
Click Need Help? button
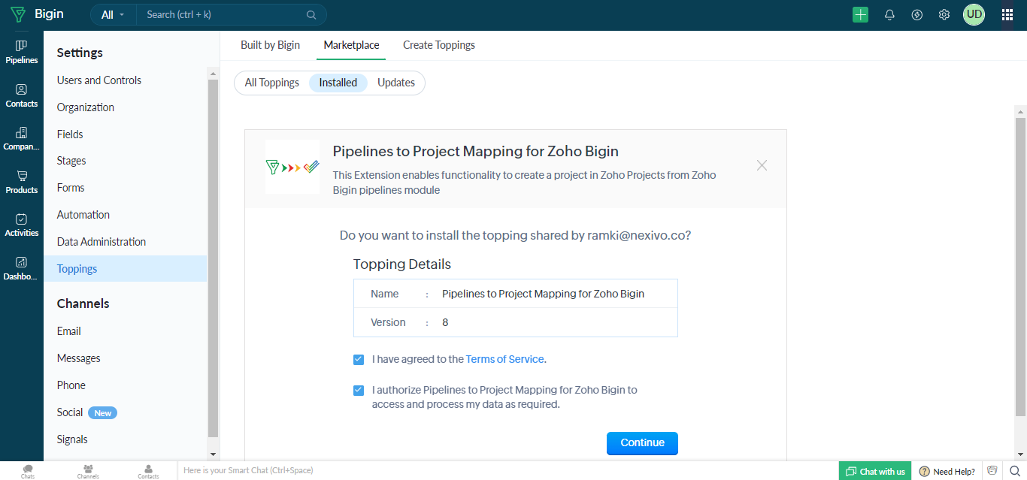point(947,471)
